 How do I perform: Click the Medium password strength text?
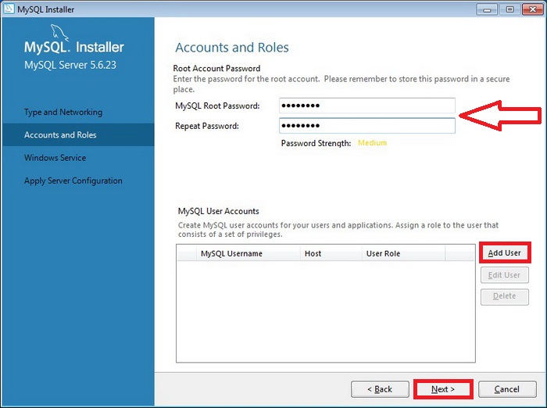pos(372,143)
